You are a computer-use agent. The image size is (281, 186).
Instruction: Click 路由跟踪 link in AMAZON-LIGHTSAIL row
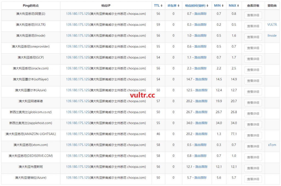[201, 134]
